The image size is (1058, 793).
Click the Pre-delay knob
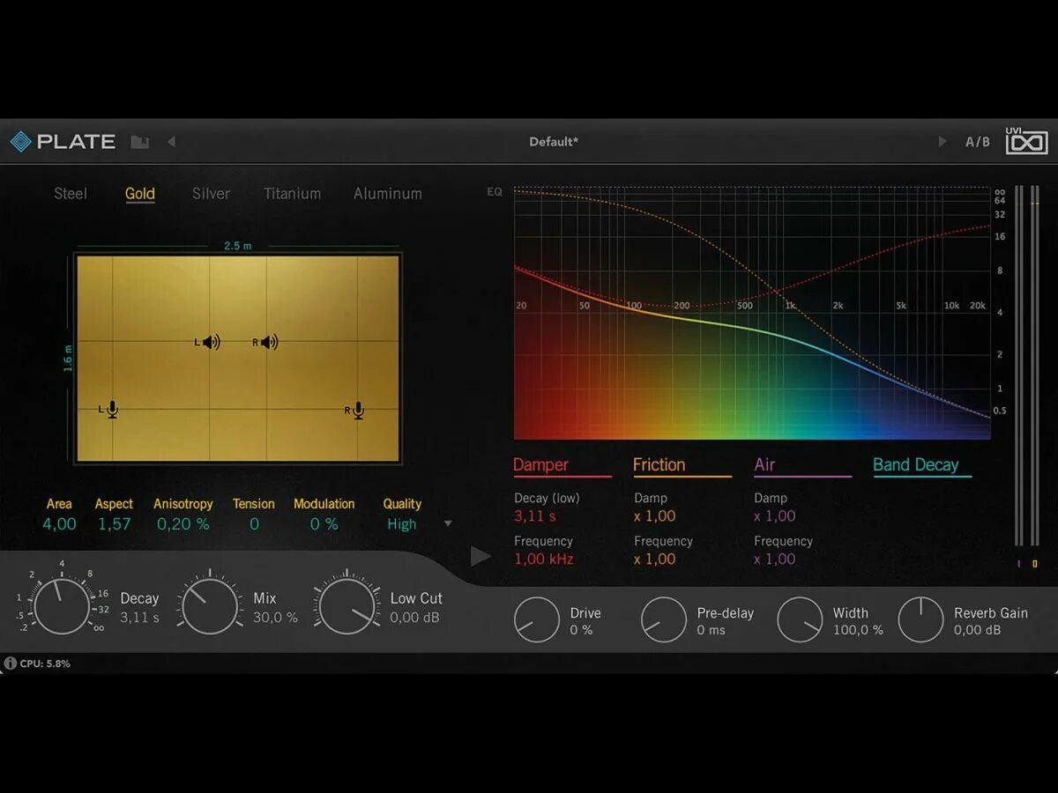pos(664,619)
